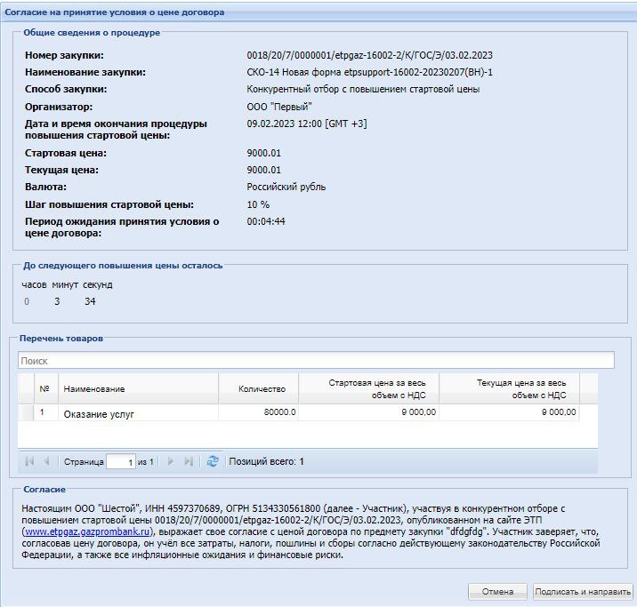Click end date 09.02.2023 12:00 value
The width and height of the screenshot is (637, 607).
coord(307,124)
